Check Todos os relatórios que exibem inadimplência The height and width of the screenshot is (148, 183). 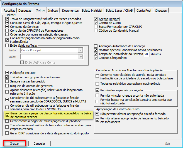coord(97,84)
